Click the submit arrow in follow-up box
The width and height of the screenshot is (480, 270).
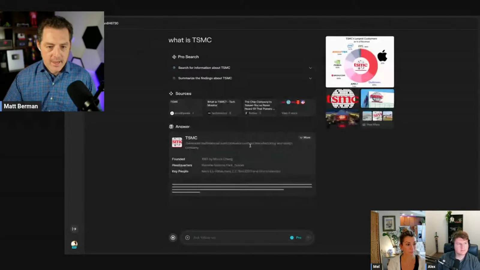[308, 238]
